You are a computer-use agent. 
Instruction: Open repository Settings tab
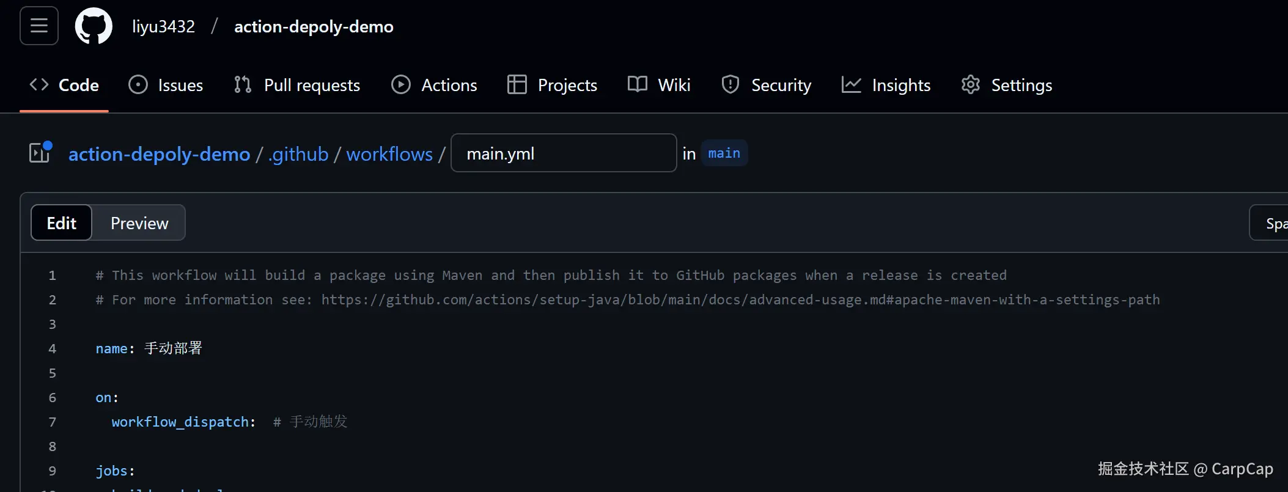pos(1007,85)
